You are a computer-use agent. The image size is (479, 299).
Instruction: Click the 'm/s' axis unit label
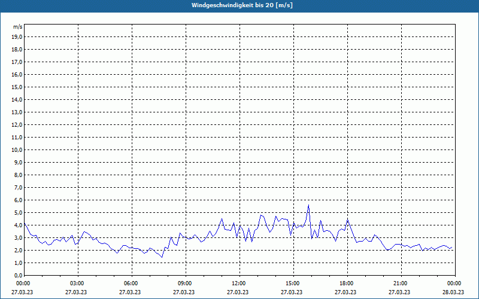[x=18, y=27]
